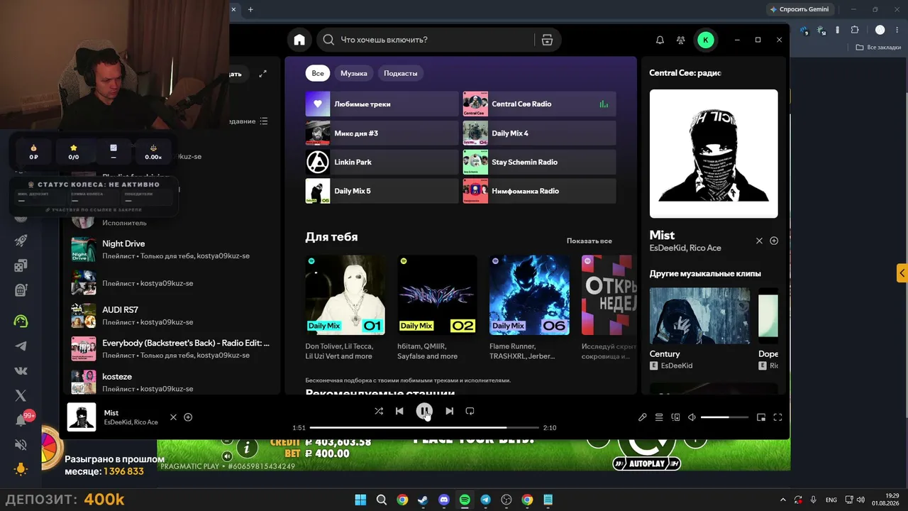The image size is (908, 511).
Task: Click Mist album art in player bar
Action: click(82, 417)
